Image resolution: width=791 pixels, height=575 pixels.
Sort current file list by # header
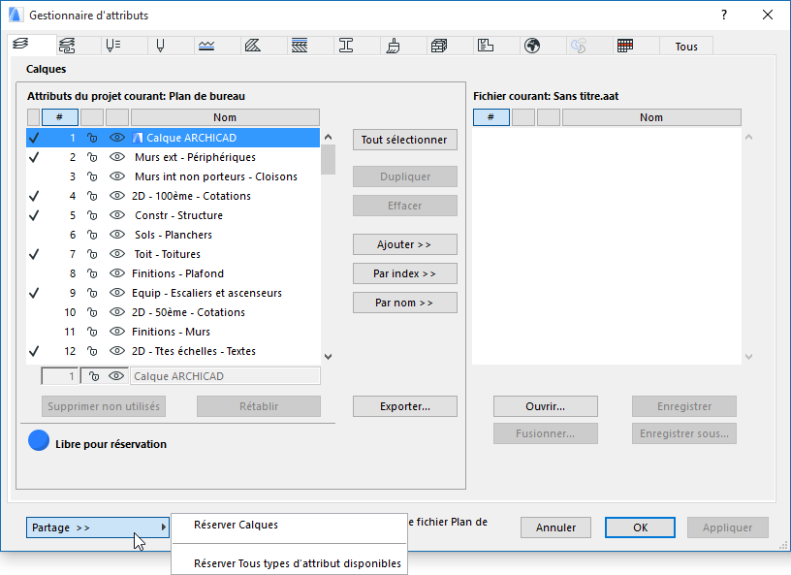[x=491, y=117]
